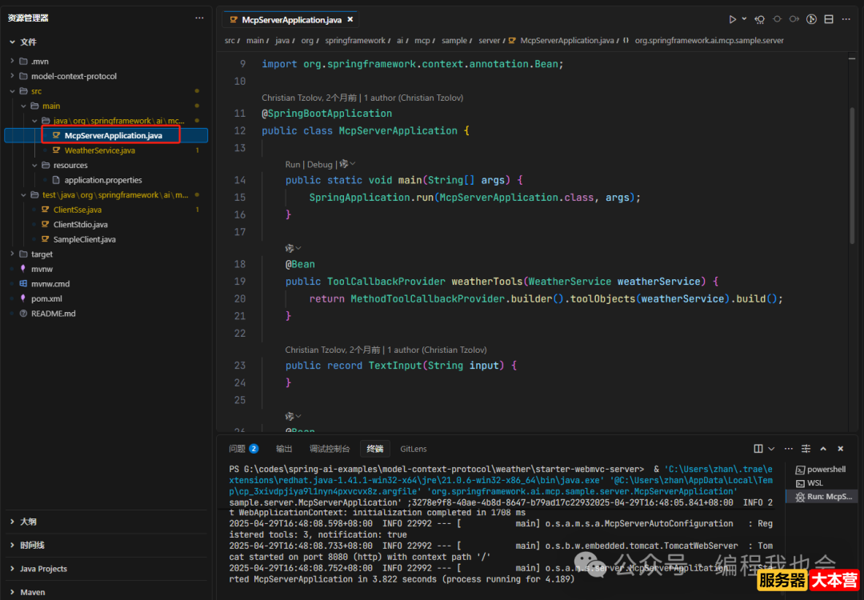Open the run options dropdown arrow

(x=744, y=19)
